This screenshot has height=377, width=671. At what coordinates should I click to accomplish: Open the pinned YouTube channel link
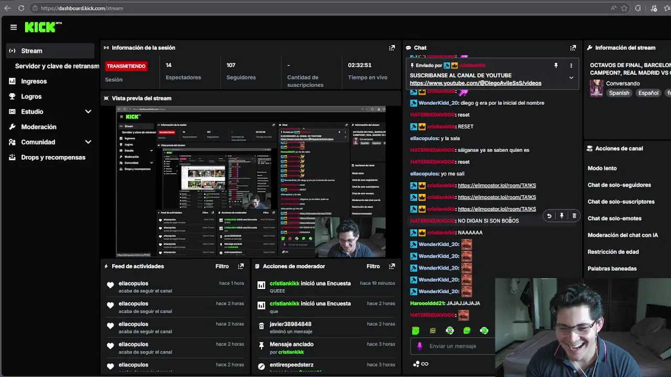click(475, 83)
